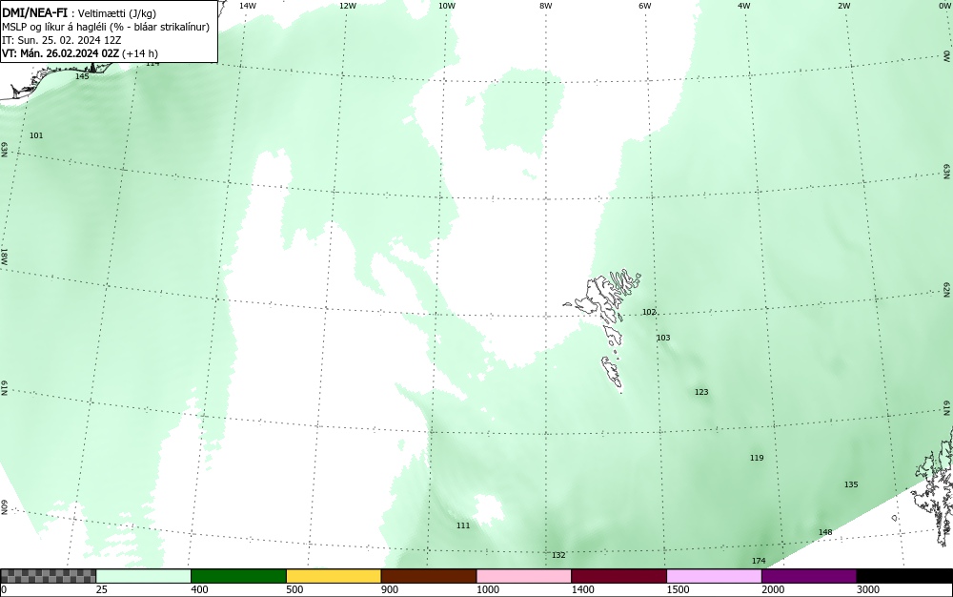This screenshot has height=597, width=953.
Task: Click the "60N" latitude label
Action: [x=4, y=507]
